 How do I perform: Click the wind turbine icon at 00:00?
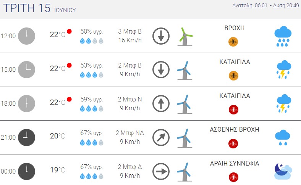coord(184,171)
